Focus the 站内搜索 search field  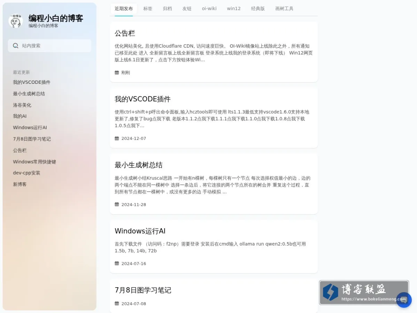(x=49, y=46)
